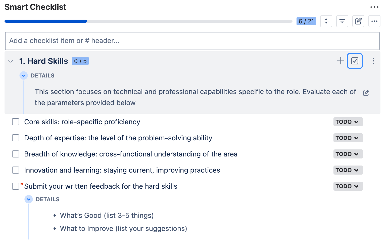Select the Hard Skills header title
This screenshot has width=390, height=243.
coord(43,61)
